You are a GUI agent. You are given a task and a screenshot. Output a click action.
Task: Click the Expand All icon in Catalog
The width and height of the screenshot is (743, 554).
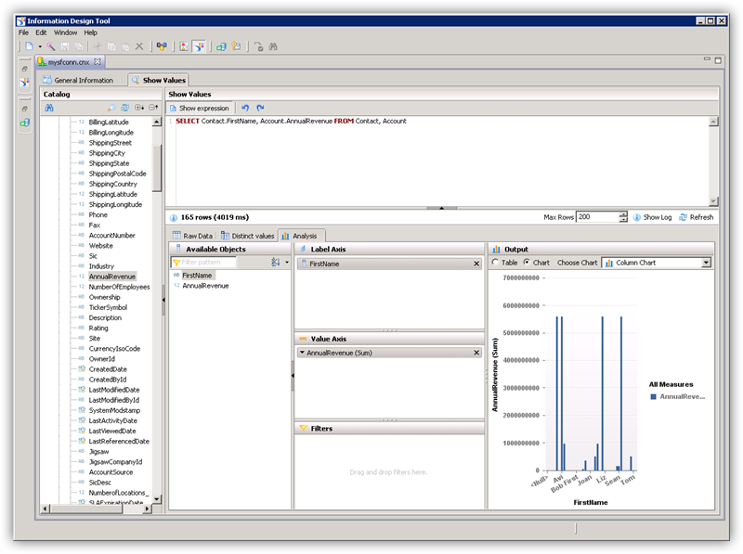coord(138,109)
